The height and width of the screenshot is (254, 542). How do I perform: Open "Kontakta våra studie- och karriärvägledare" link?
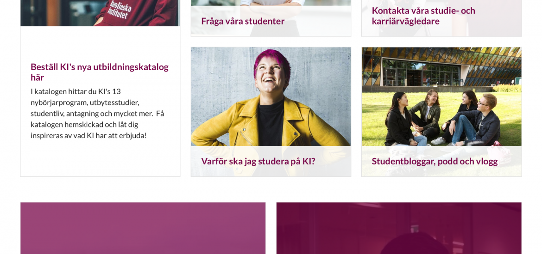pyautogui.click(x=423, y=16)
